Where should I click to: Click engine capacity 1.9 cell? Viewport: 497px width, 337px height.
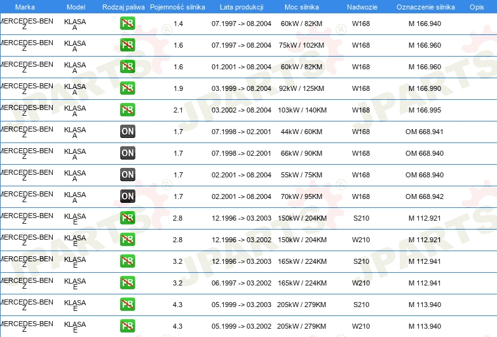pos(178,88)
